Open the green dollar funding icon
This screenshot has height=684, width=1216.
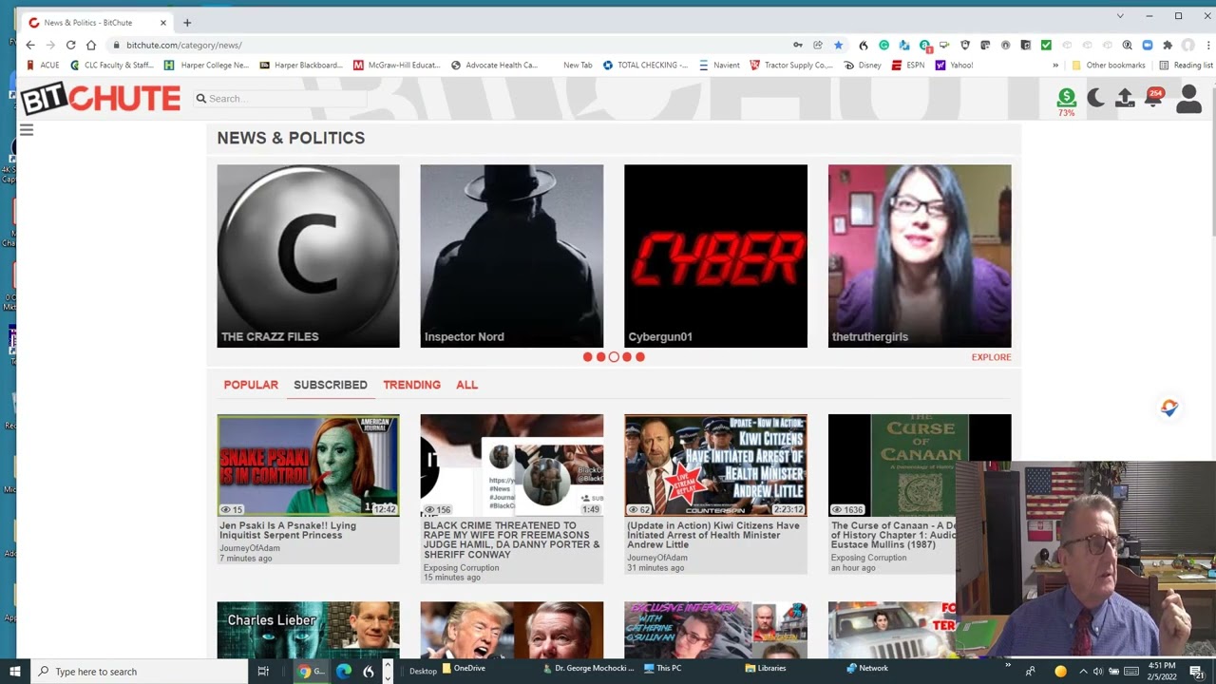[1066, 98]
